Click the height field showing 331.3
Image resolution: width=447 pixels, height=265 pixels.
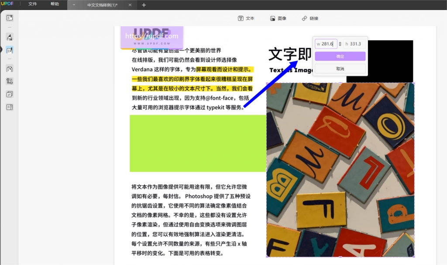click(354, 44)
